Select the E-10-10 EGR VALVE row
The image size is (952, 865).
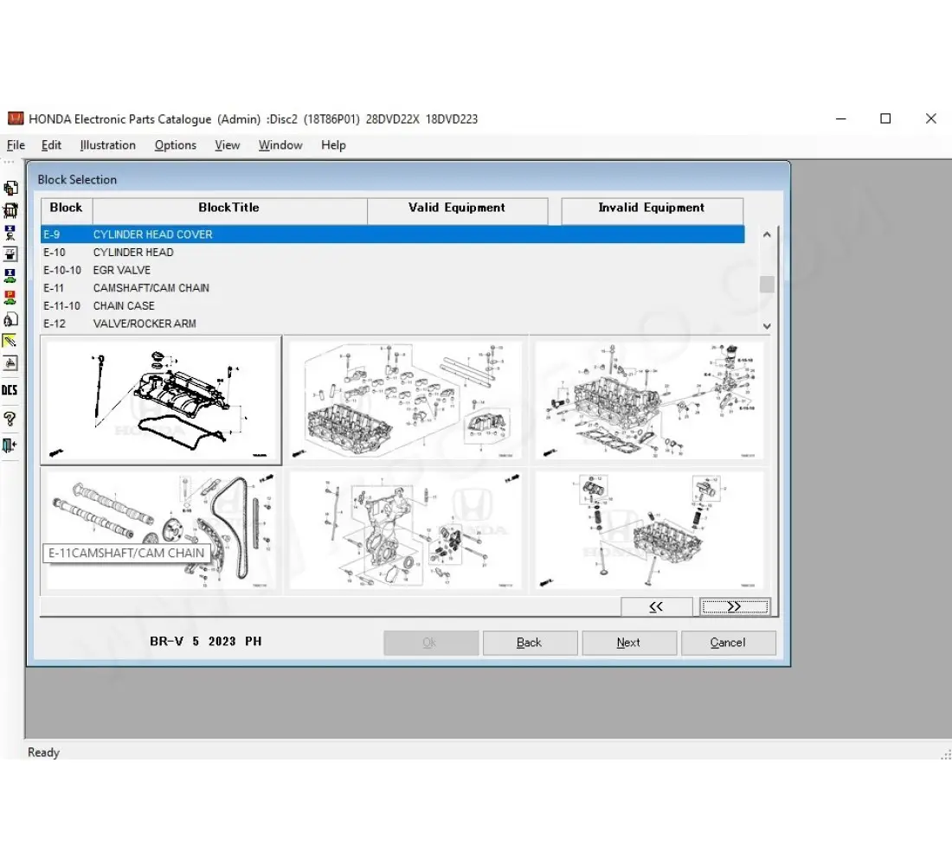tap(392, 270)
